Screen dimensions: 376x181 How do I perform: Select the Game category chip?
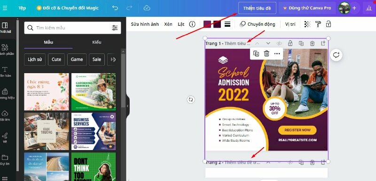point(77,60)
